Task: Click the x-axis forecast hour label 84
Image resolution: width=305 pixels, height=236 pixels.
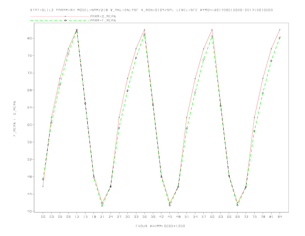Action: point(280,217)
